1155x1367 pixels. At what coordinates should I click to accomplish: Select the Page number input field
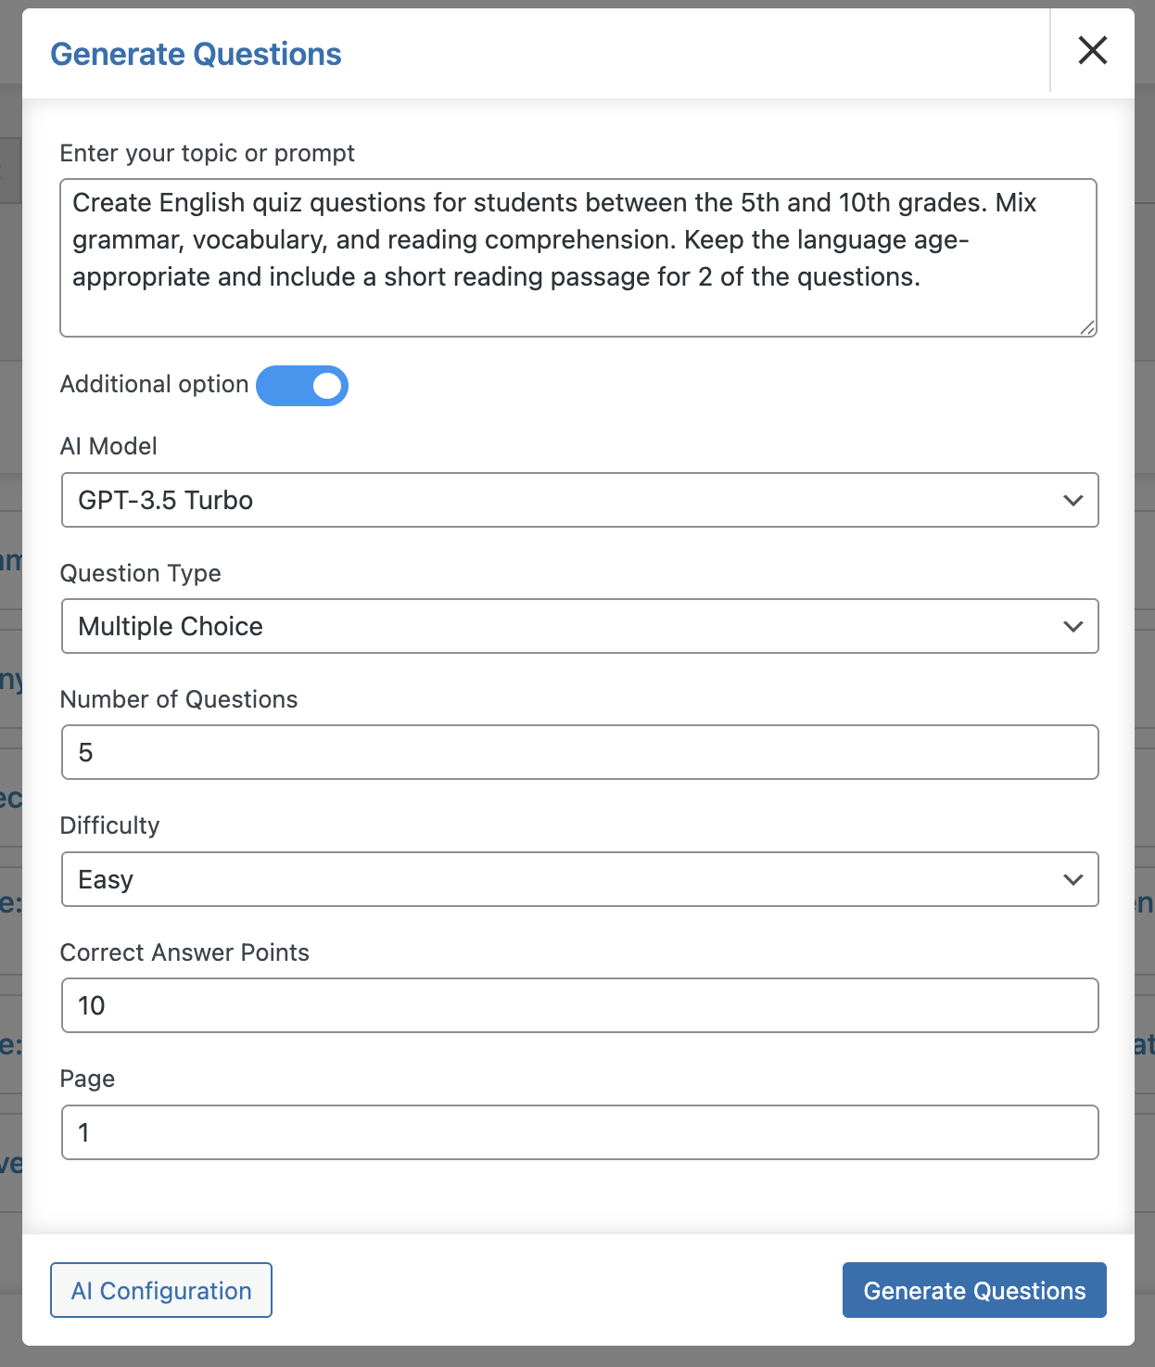pyautogui.click(x=579, y=1132)
